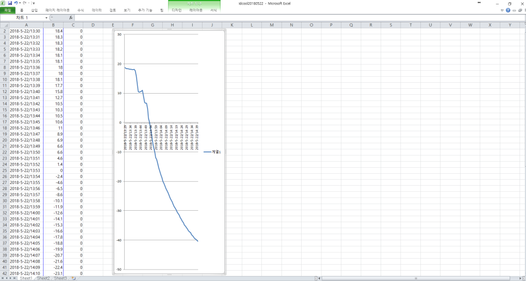
Task: Click the Redo icon in quick access toolbar
Action: tap(25, 3)
